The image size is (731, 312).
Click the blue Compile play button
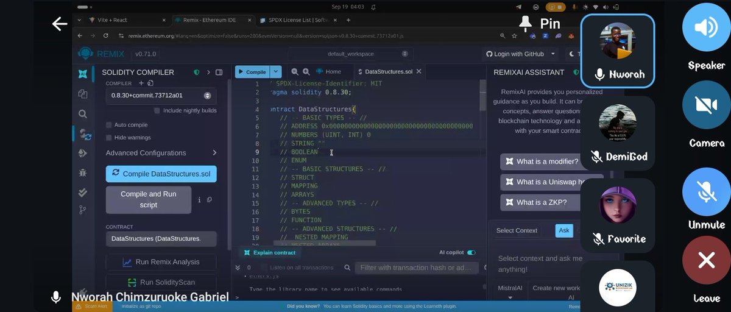[252, 72]
